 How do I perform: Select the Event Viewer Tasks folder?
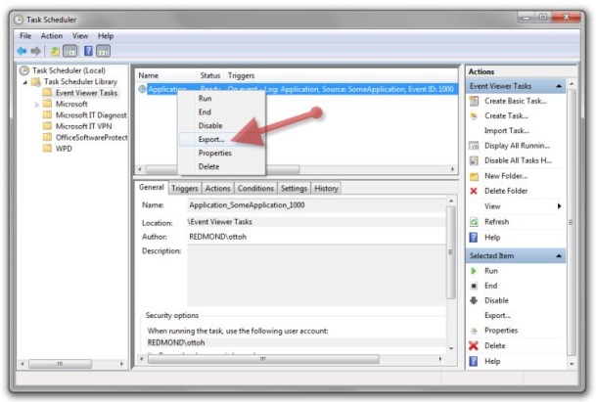pos(86,93)
